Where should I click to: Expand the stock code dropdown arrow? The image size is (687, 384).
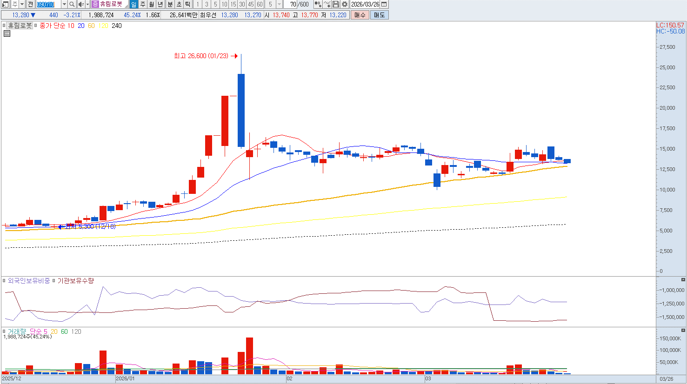64,4
